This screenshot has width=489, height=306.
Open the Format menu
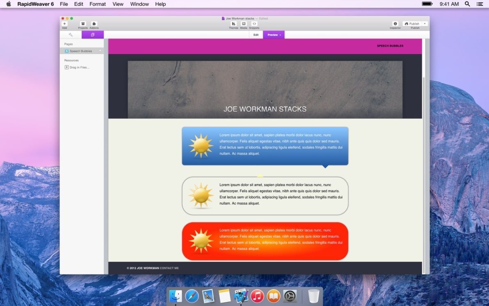pyautogui.click(x=98, y=4)
